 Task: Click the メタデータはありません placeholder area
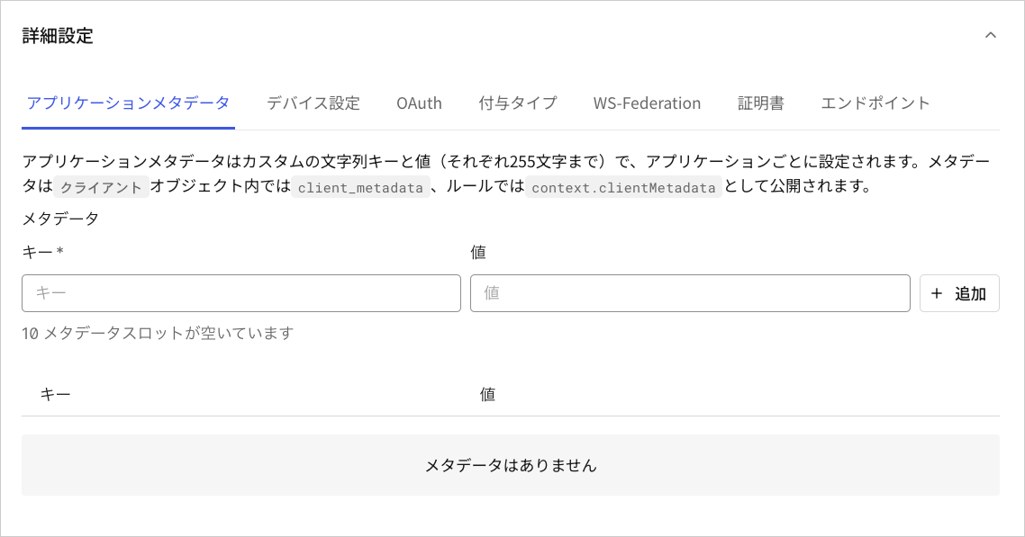click(x=512, y=466)
